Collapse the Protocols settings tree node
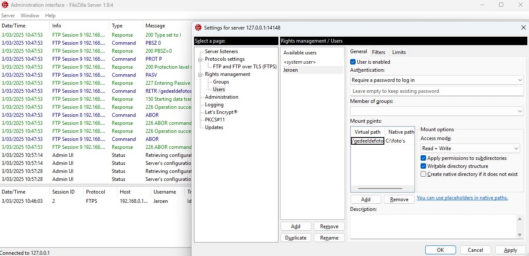529x256 pixels. pos(200,59)
